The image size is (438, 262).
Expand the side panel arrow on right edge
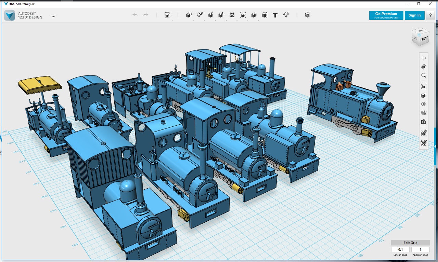[x=435, y=147]
